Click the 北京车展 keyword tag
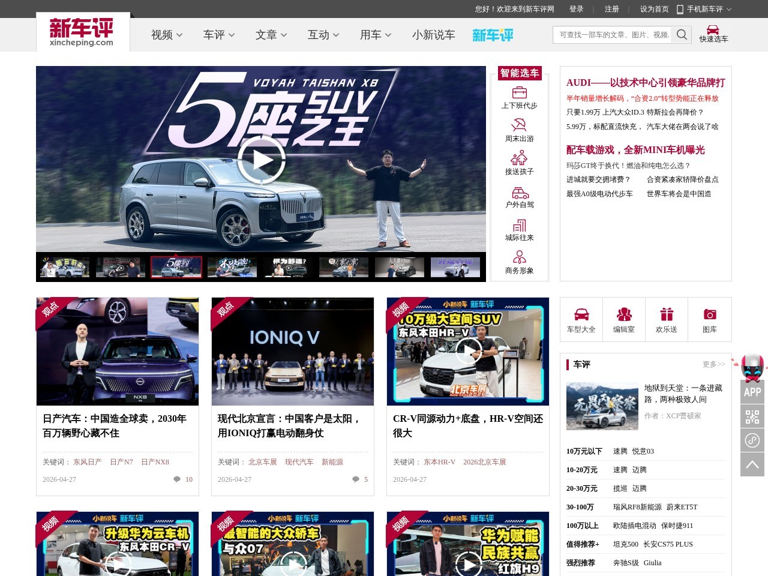The image size is (768, 576). [x=263, y=462]
